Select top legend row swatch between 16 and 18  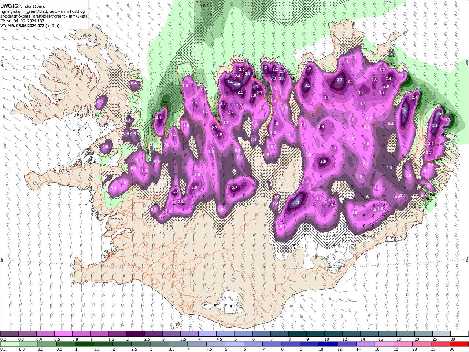pyautogui.click(x=387, y=334)
